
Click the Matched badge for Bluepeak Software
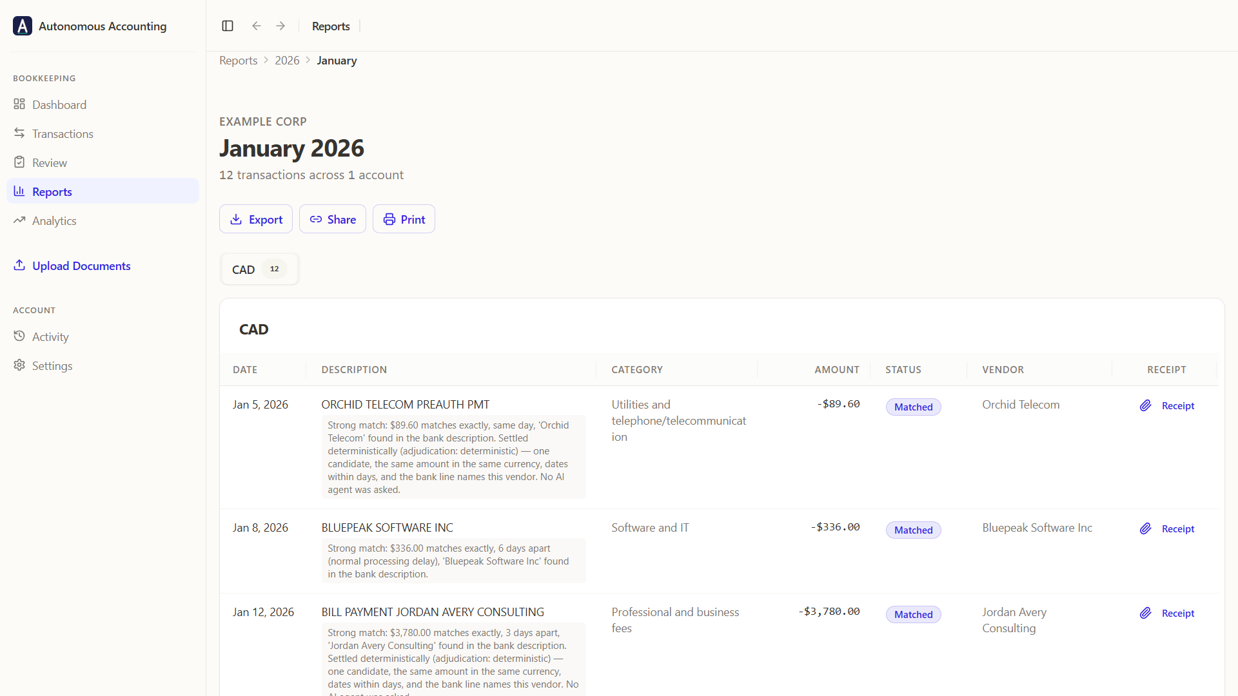click(913, 530)
